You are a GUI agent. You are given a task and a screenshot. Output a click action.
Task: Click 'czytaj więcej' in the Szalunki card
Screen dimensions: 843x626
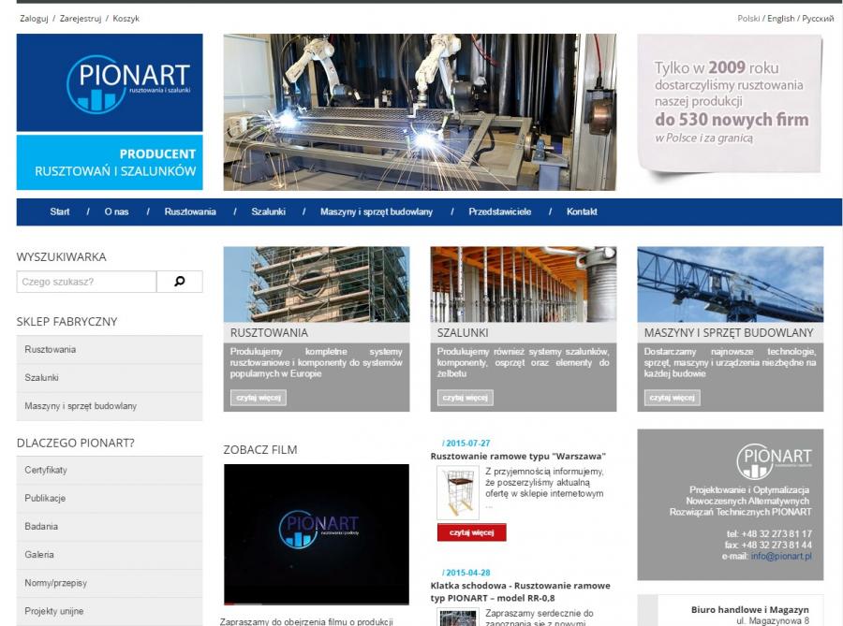click(465, 398)
